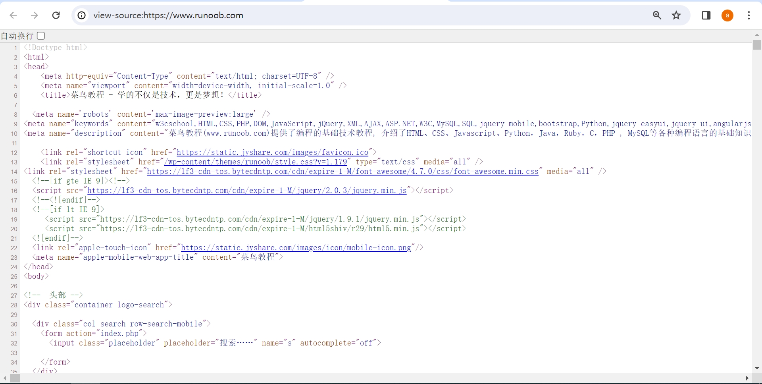Bookmark this page with the star
The width and height of the screenshot is (762, 384).
click(x=676, y=15)
